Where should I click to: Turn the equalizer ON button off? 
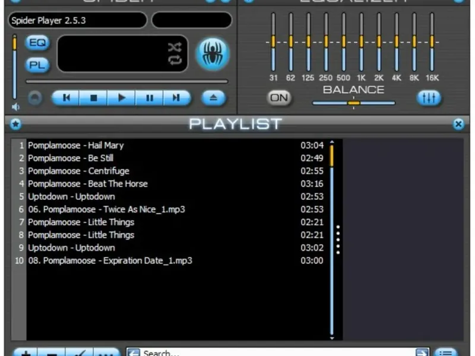click(x=279, y=98)
